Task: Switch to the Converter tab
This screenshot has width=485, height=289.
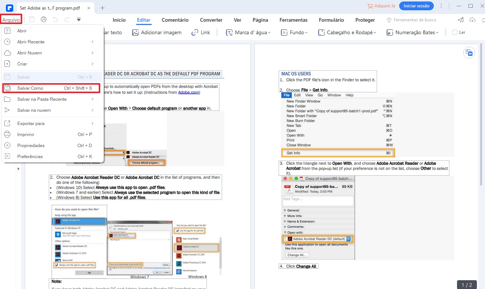Action: pyautogui.click(x=211, y=20)
